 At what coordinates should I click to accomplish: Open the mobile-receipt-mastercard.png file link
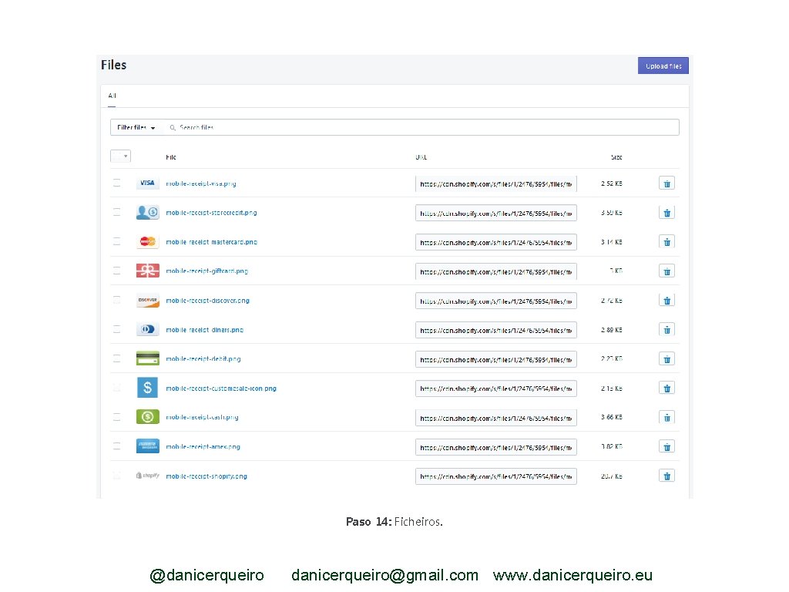[x=211, y=242]
